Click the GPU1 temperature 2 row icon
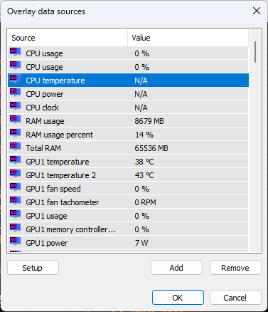The height and width of the screenshot is (312, 268). coord(15,174)
